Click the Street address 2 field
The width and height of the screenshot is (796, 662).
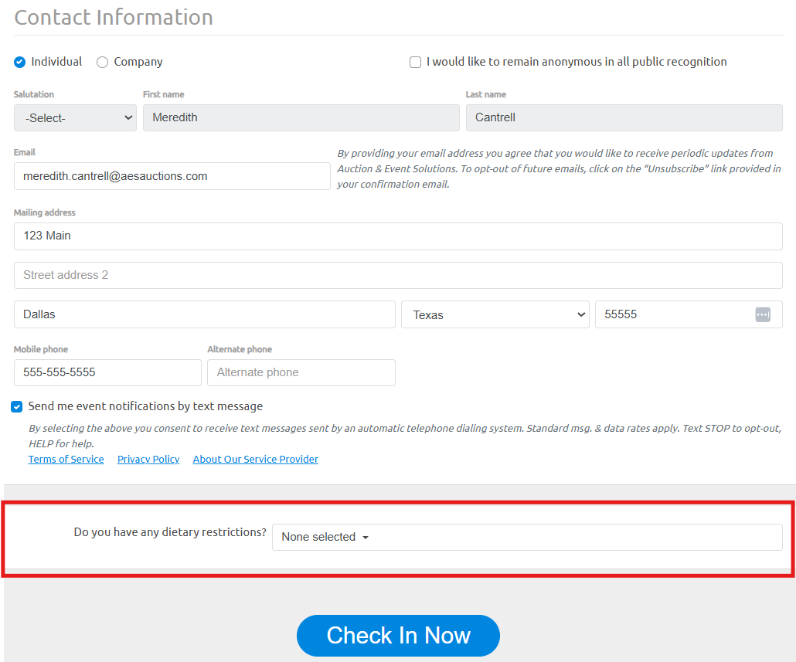[398, 275]
